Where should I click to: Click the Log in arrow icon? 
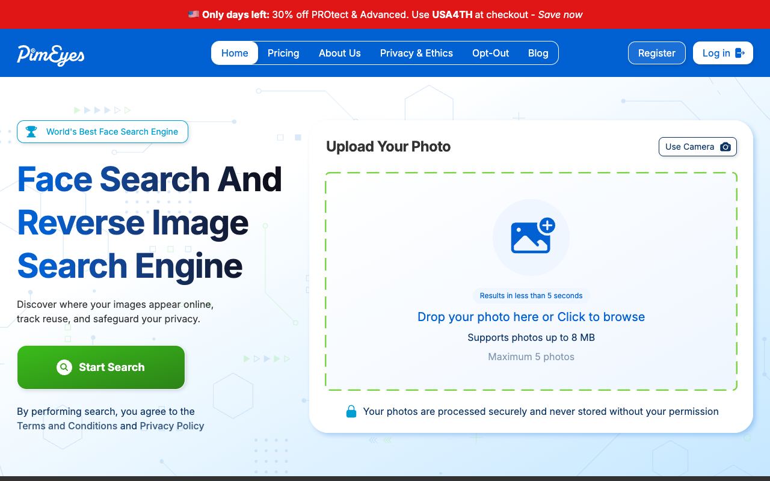click(741, 53)
